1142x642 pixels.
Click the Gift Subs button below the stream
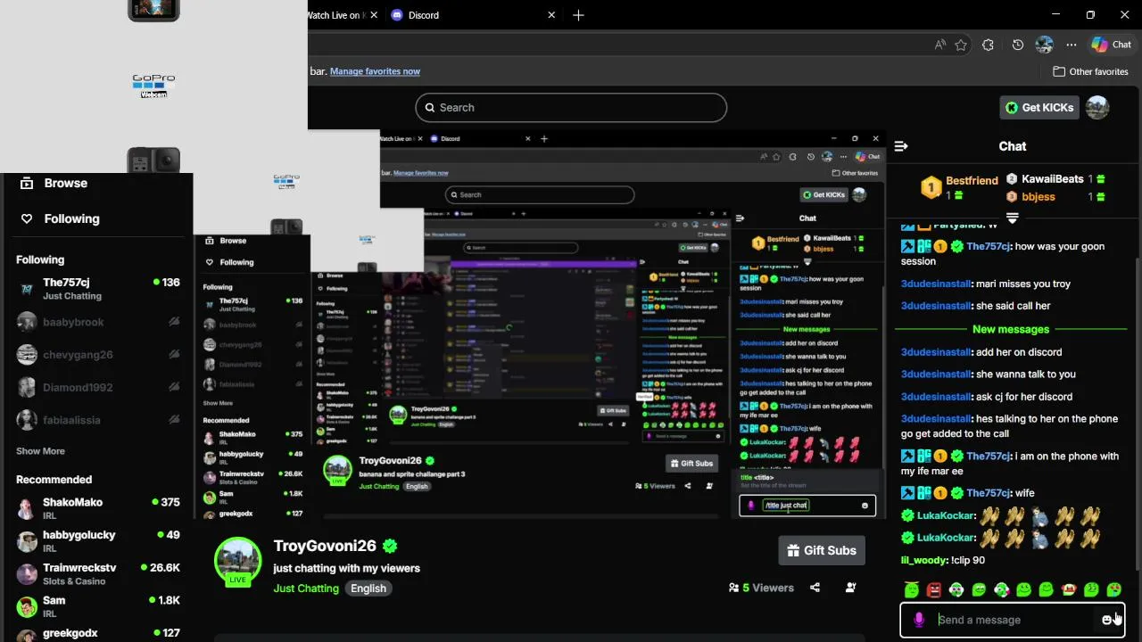(822, 550)
